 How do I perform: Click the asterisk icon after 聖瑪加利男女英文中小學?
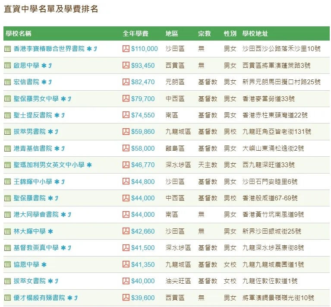click(89, 165)
